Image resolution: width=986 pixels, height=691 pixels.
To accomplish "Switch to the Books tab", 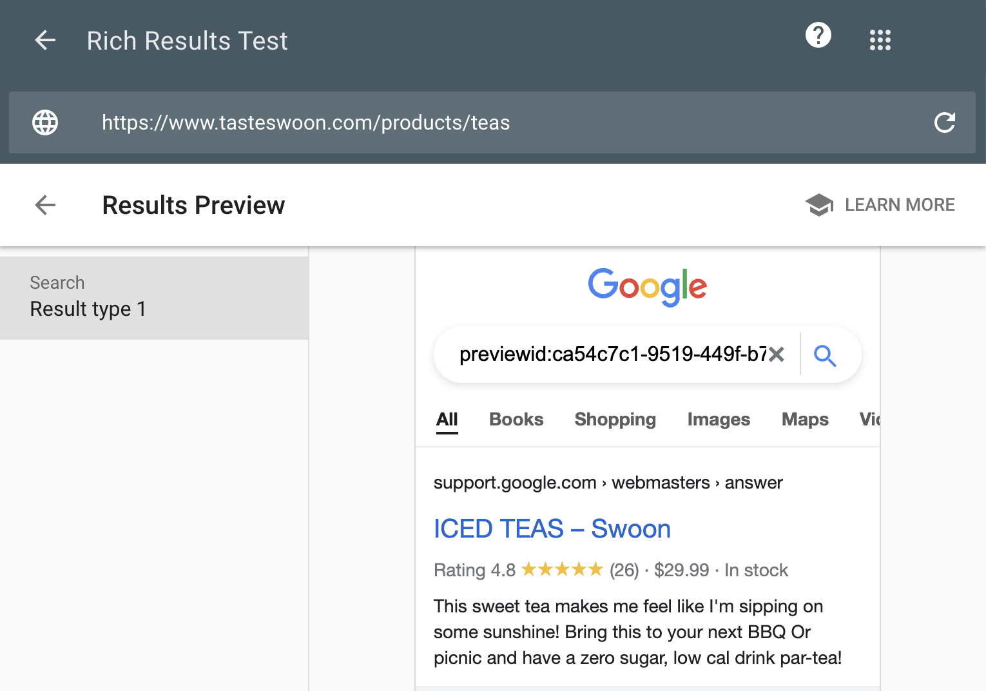I will coord(516,420).
